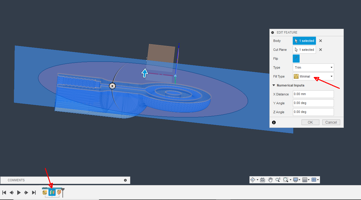361x200 pixels.
Task: Select the Zoom Window tool
Action: [x=285, y=180]
